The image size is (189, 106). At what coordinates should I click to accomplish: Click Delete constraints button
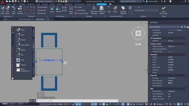(78, 7)
